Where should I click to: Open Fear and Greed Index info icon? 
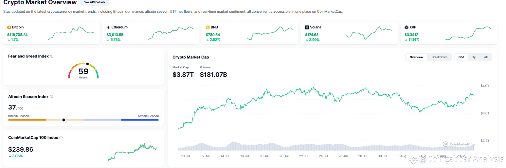(52, 56)
